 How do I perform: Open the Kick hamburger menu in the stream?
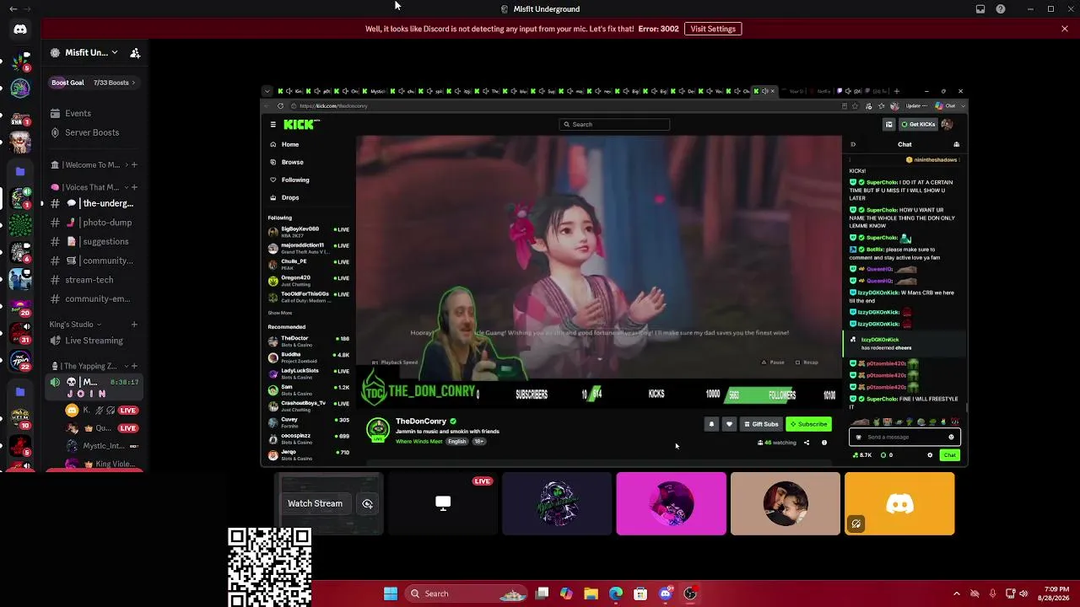pos(273,125)
